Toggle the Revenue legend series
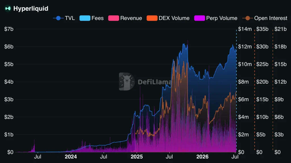The width and height of the screenshot is (291, 163). (x=125, y=18)
